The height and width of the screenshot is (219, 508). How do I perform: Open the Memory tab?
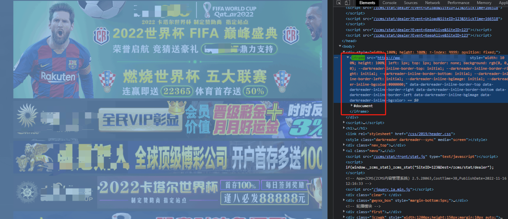point(484,3)
